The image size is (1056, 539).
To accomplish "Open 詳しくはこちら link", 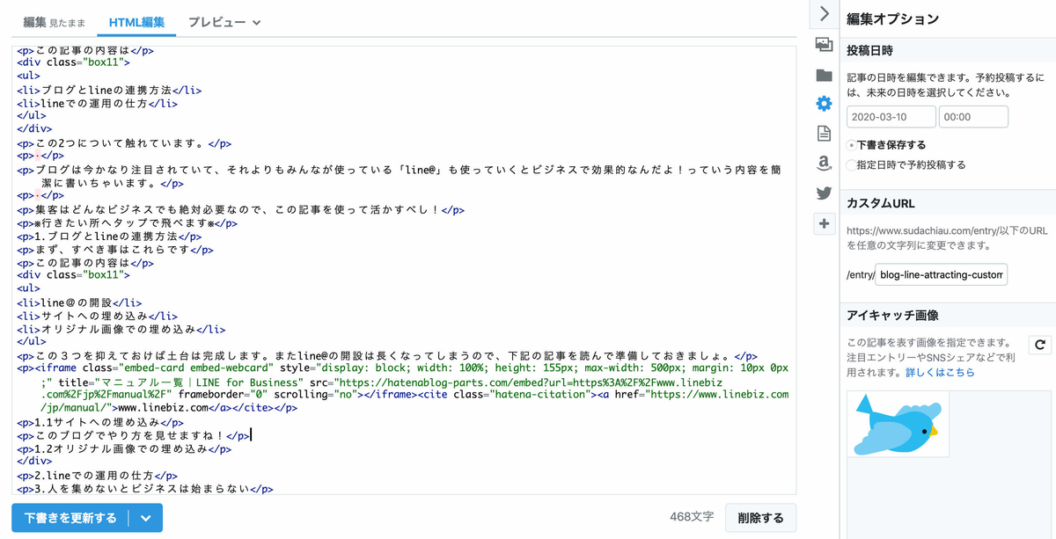I will click(940, 373).
